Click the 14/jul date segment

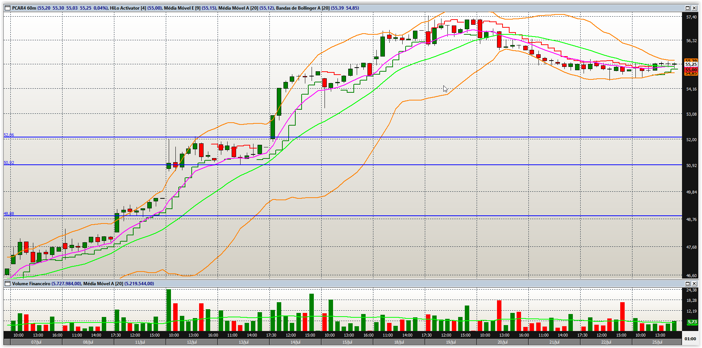tap(295, 342)
